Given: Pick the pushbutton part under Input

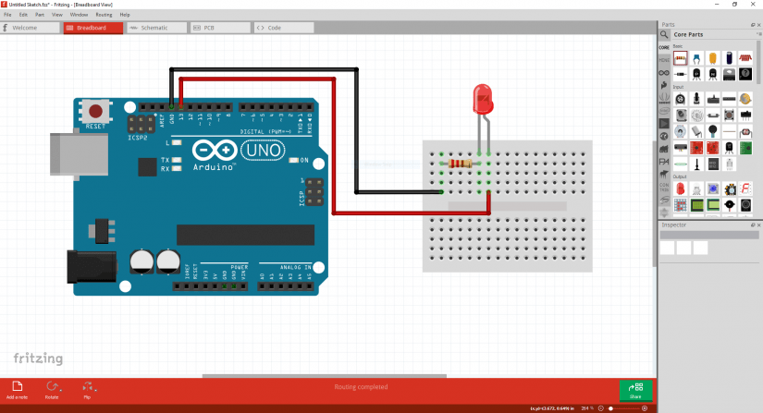Looking at the screenshot, I should 729,115.
